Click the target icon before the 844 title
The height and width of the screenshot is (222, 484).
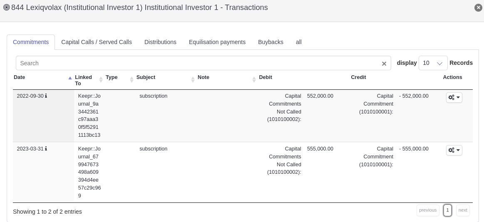coord(6,7)
